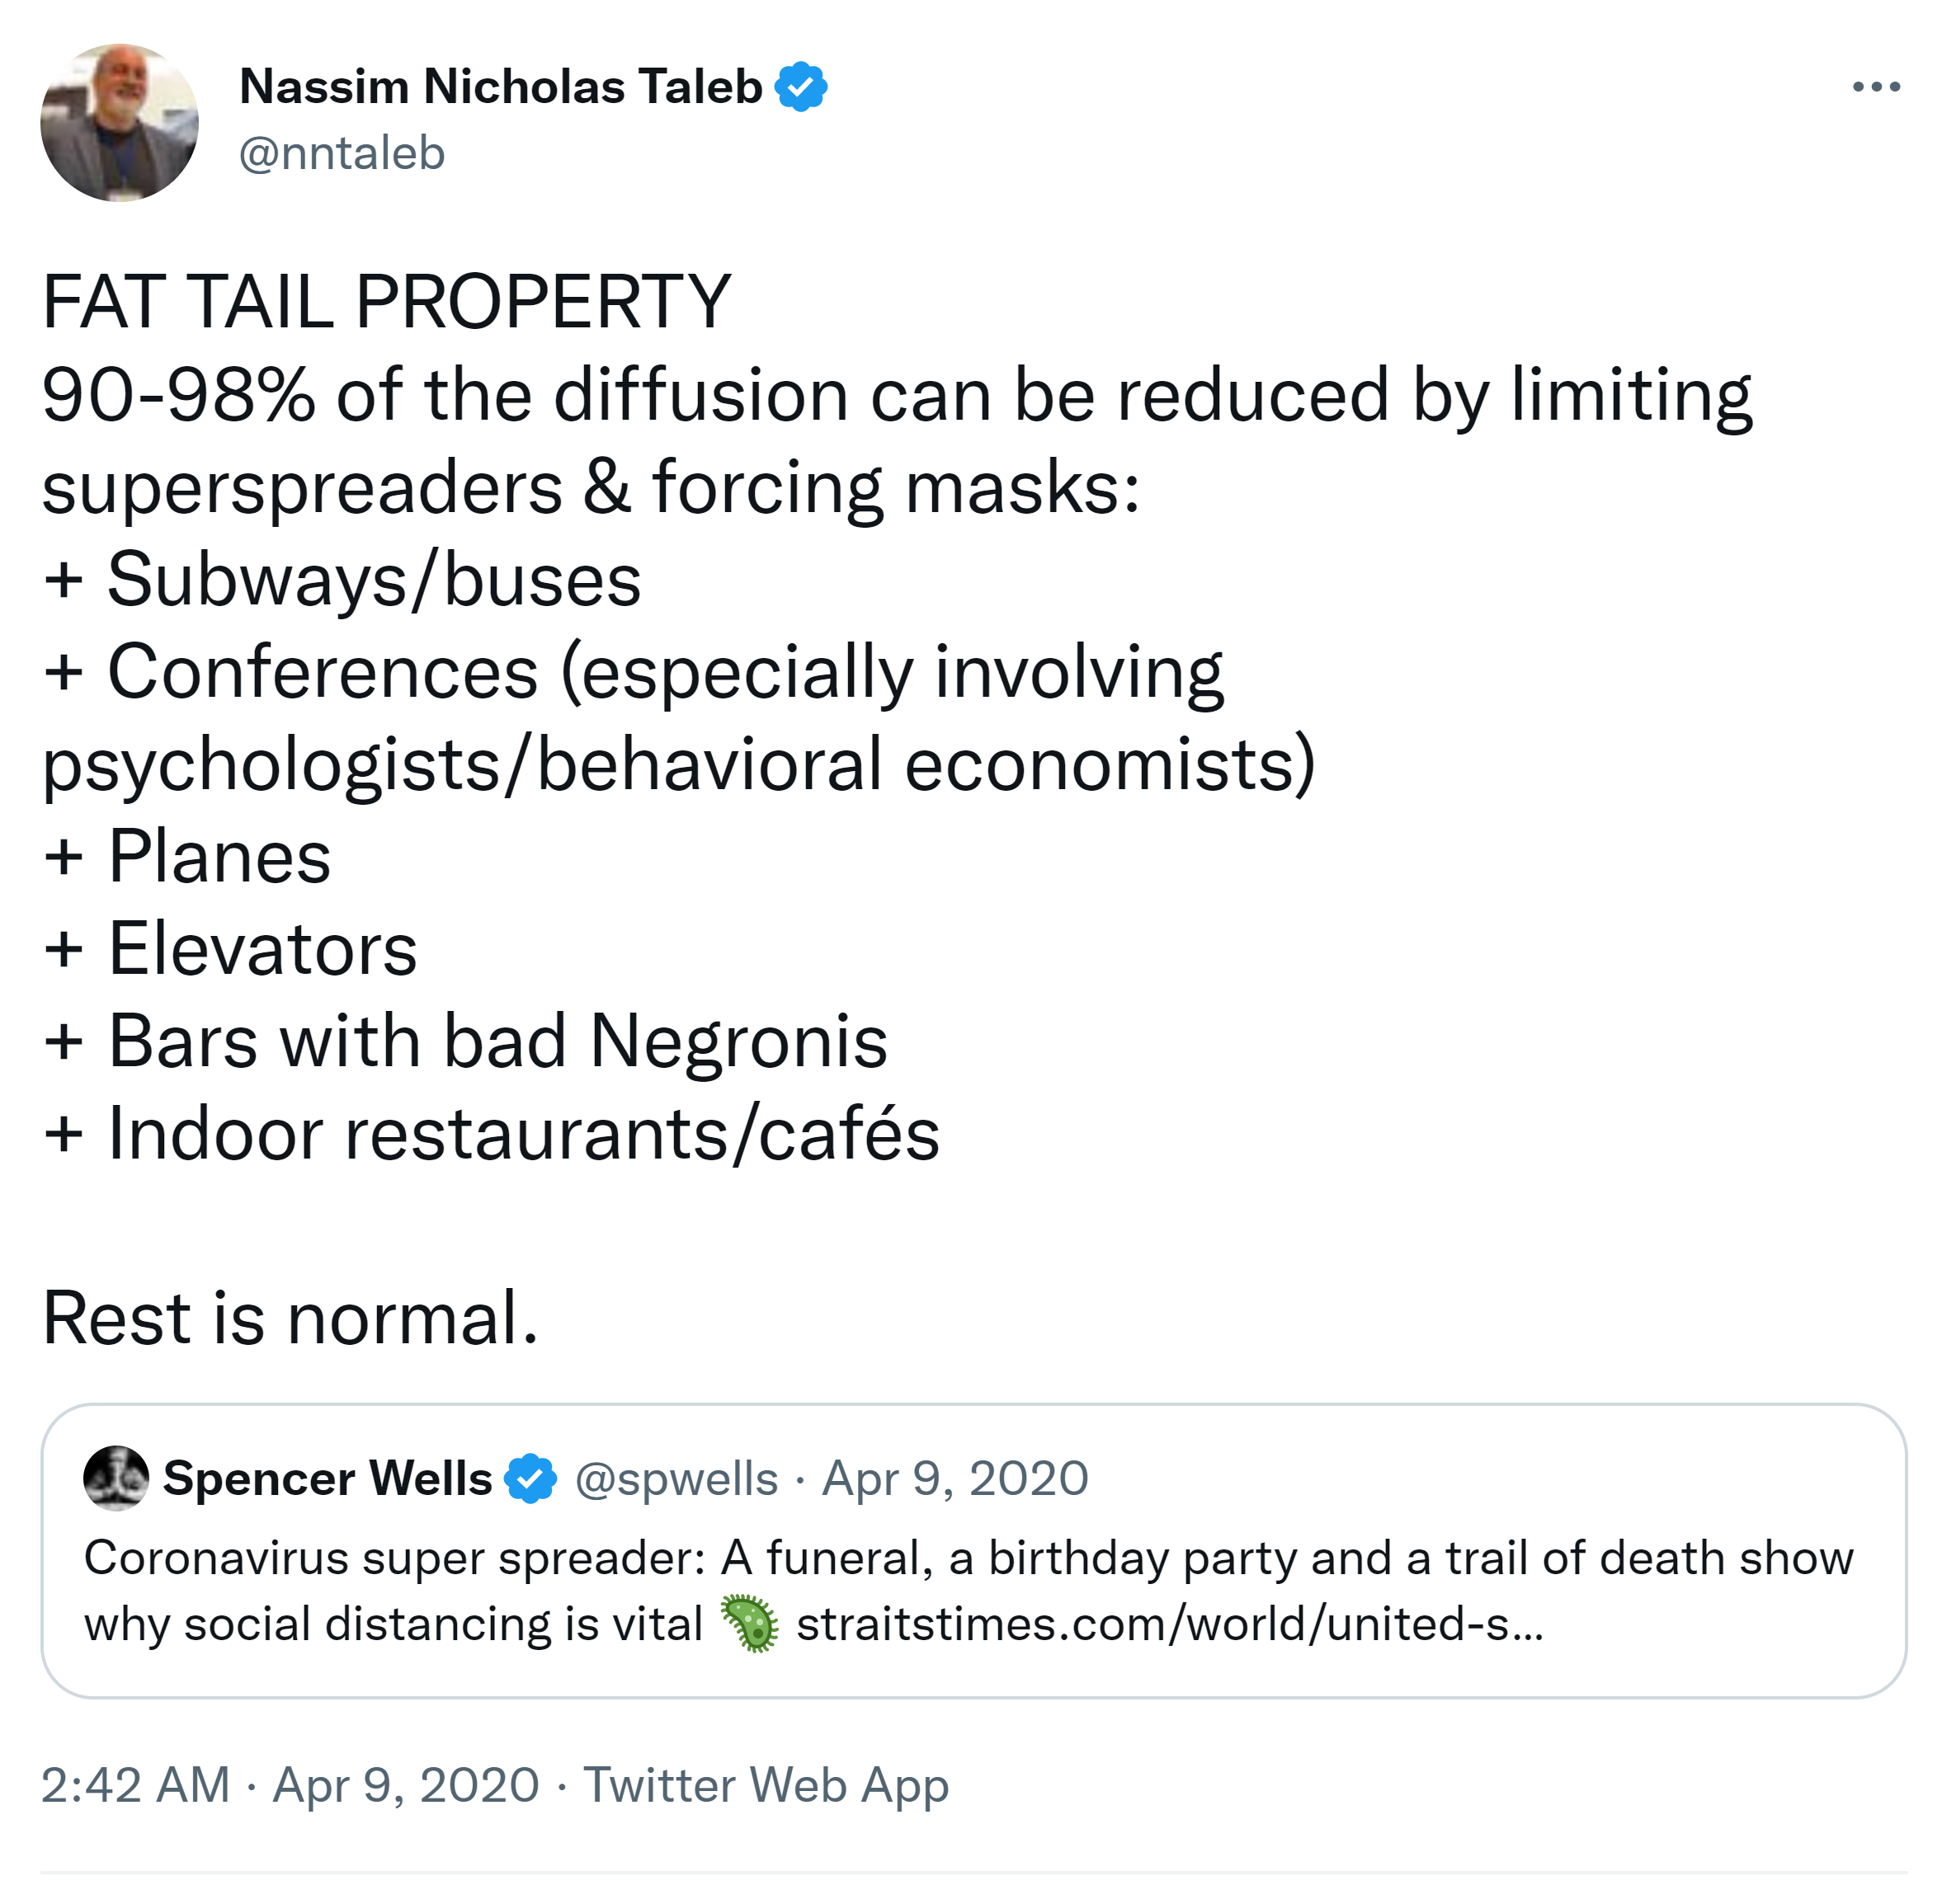Viewport: 1942px width, 1904px height.
Task: Click the 'Bars with bad Negronis' line
Action: [x=497, y=1041]
